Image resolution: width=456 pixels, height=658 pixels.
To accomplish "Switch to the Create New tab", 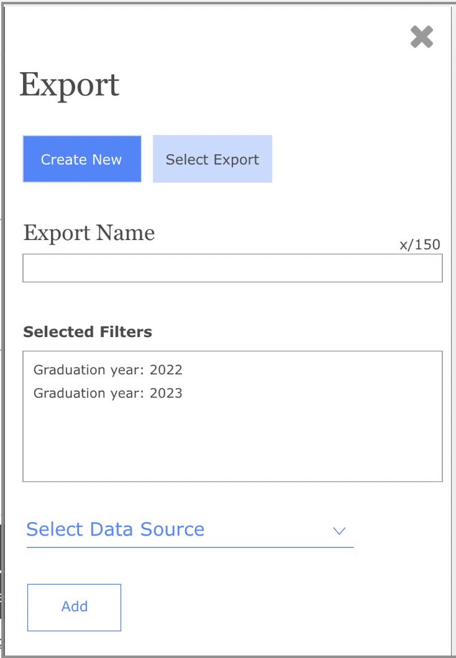I will (82, 159).
